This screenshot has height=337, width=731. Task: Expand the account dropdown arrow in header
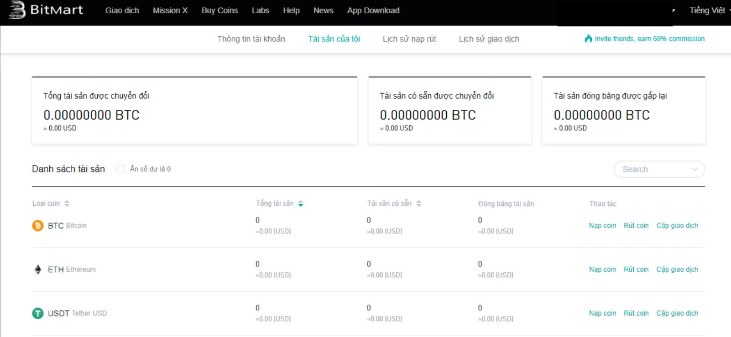[674, 10]
